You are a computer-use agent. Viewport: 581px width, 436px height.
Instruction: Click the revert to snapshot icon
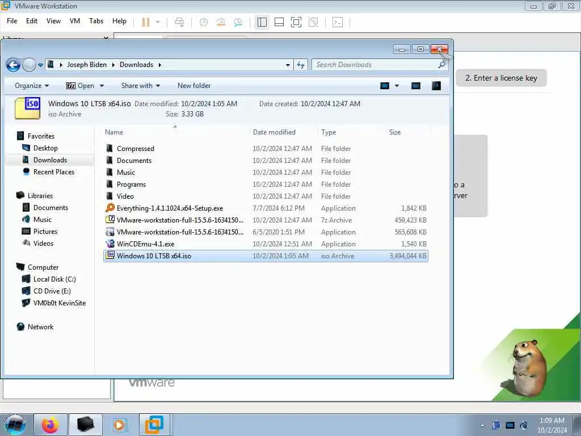pos(221,22)
